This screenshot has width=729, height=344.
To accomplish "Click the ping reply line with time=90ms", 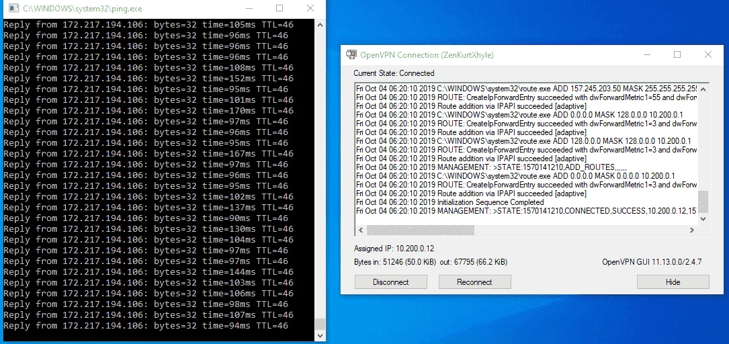I will coord(146,218).
